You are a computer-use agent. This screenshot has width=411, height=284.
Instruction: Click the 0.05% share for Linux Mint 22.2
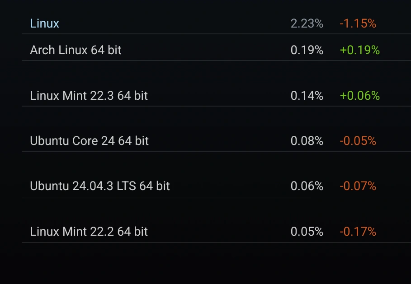click(307, 232)
